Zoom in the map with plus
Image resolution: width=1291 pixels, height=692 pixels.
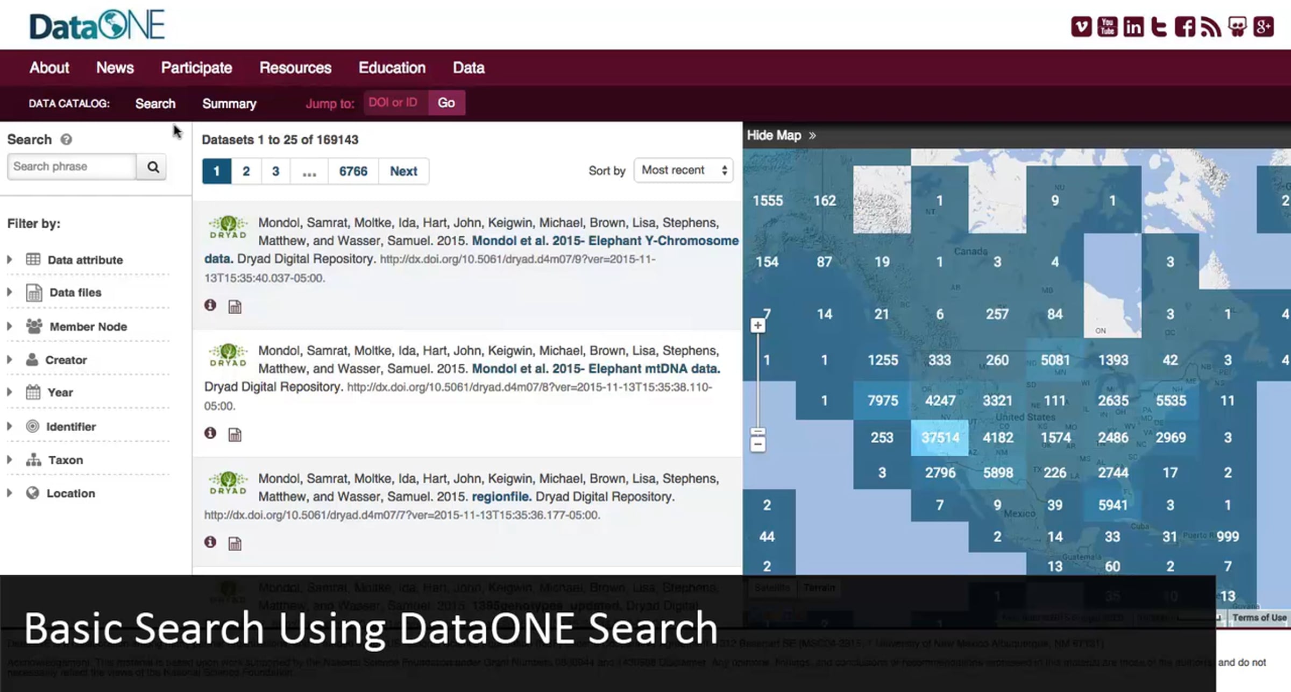(x=757, y=326)
